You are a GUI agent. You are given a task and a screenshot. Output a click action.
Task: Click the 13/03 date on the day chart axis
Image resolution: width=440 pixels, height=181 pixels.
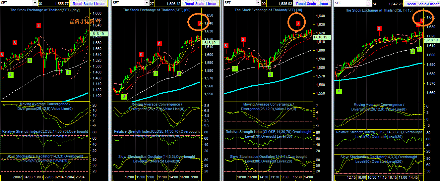[x=39, y=177]
